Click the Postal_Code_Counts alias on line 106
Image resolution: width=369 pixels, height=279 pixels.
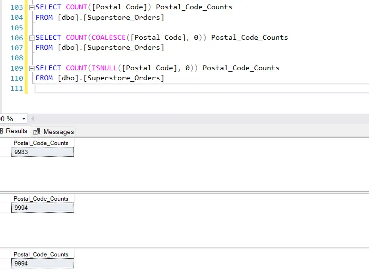point(249,38)
